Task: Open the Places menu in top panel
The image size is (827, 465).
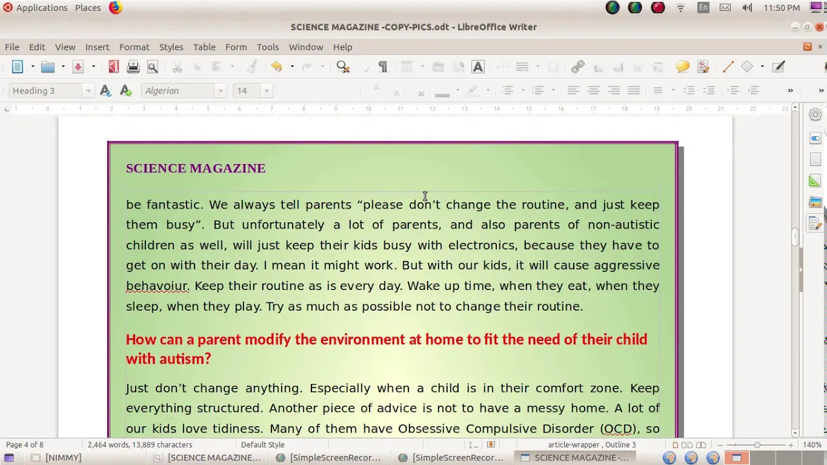Action: (88, 8)
